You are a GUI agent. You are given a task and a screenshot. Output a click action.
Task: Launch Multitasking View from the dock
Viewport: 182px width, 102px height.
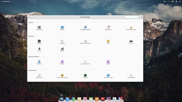point(61,99)
